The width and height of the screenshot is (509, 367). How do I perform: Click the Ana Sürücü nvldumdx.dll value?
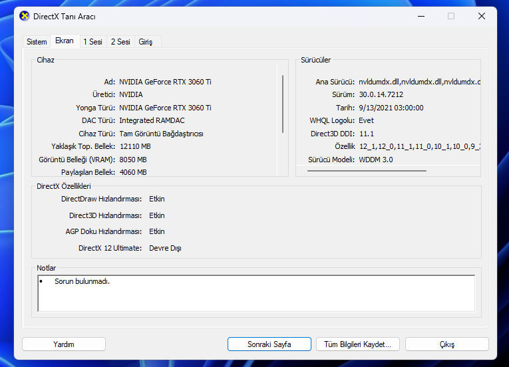tap(419, 82)
